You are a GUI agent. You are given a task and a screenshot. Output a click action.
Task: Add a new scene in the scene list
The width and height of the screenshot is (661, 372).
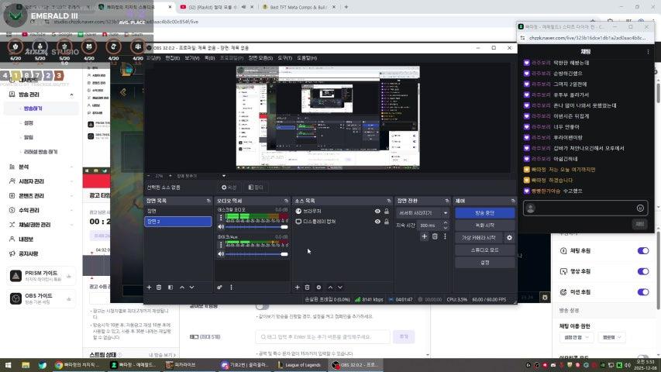tap(149, 288)
